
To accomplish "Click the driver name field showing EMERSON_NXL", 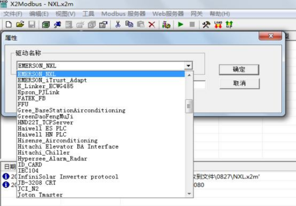I will click(101, 66).
